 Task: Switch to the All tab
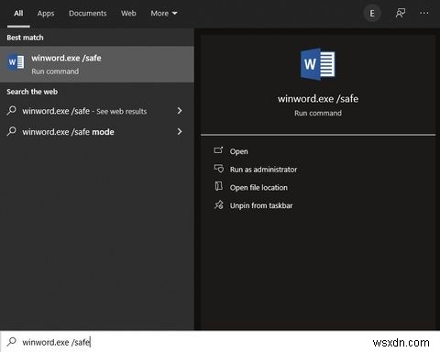pos(18,14)
